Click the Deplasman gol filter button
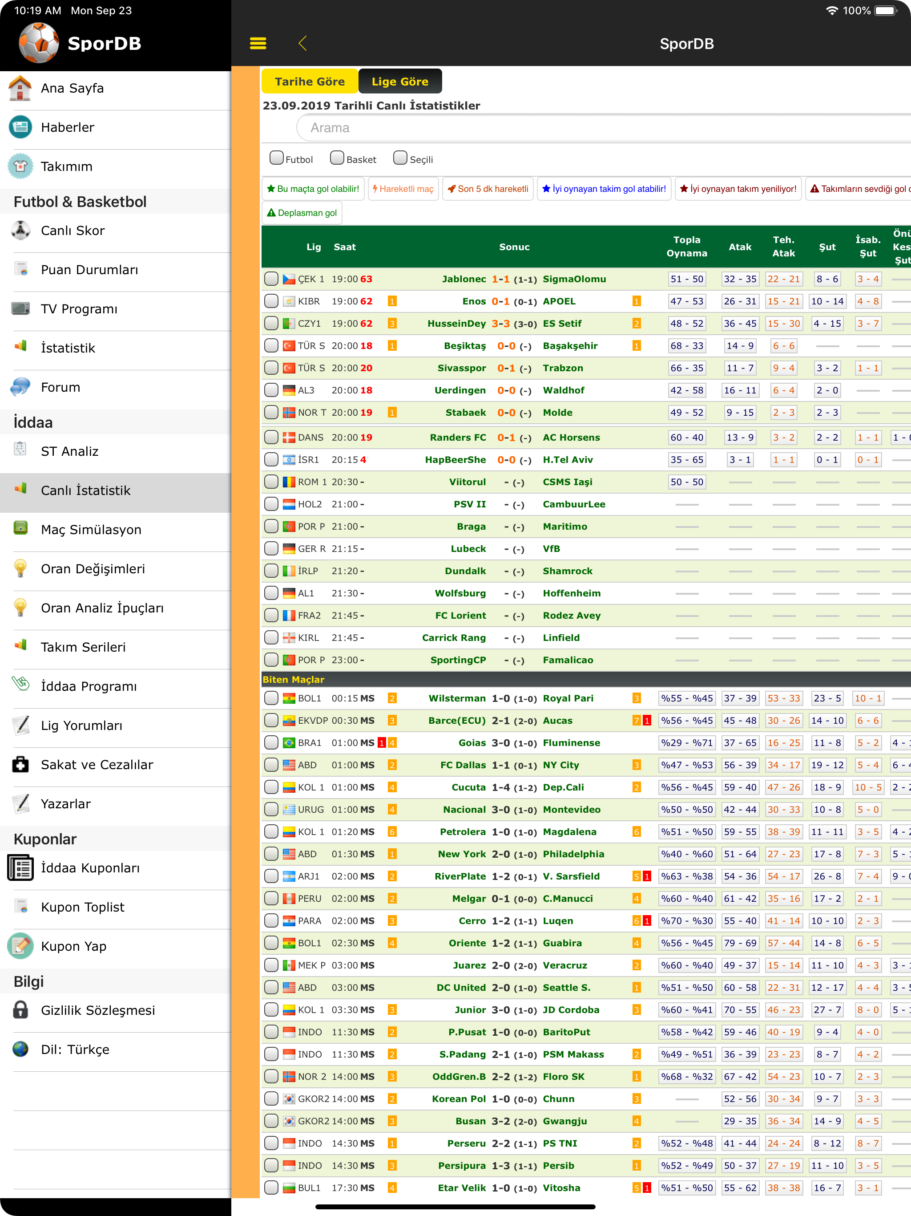 coord(302,213)
